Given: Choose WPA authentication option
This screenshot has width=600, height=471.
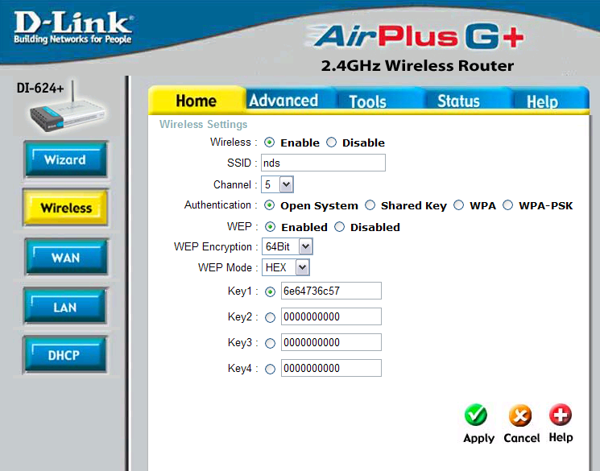Looking at the screenshot, I should (x=458, y=205).
